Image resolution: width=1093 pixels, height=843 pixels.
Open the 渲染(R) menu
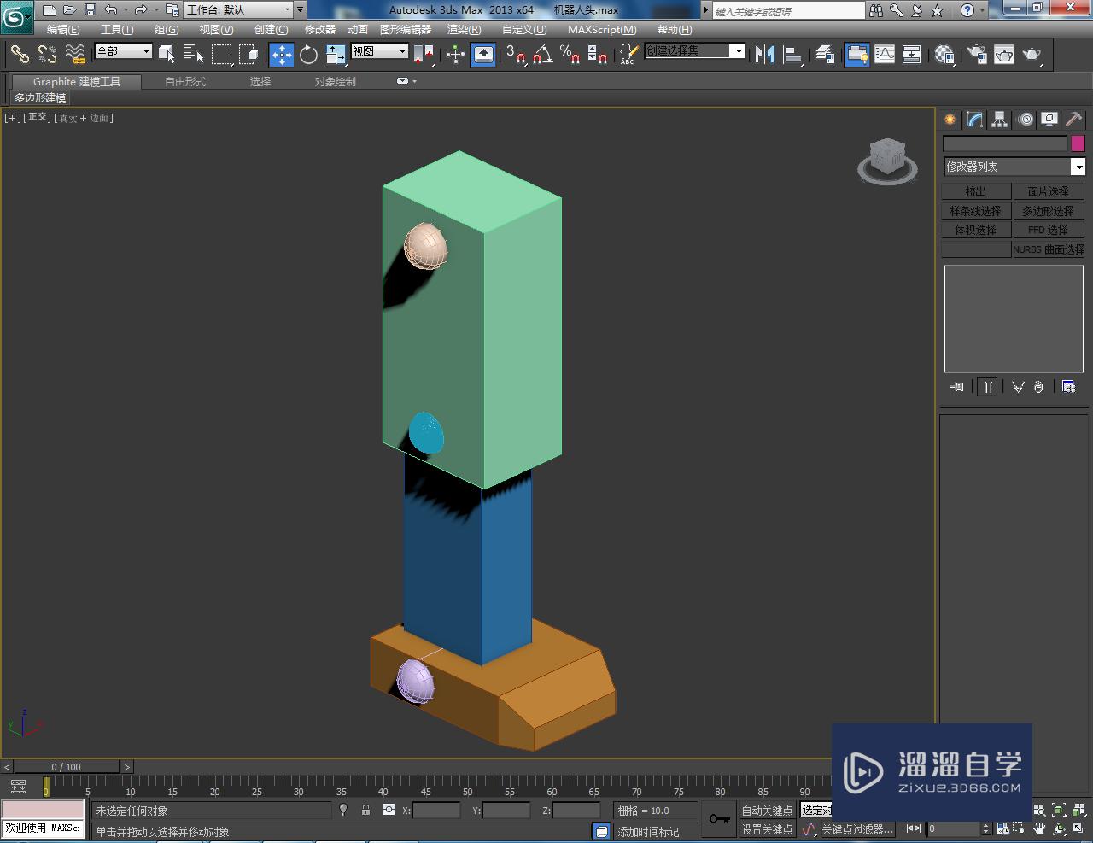[464, 29]
